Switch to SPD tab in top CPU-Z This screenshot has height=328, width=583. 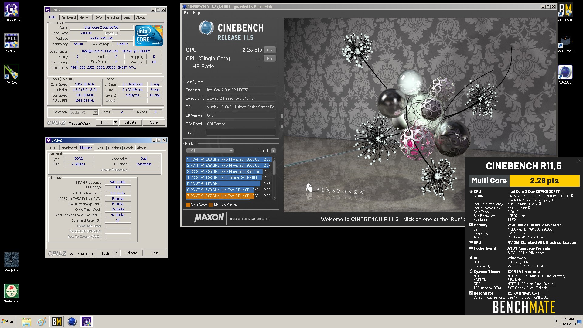[x=99, y=17]
